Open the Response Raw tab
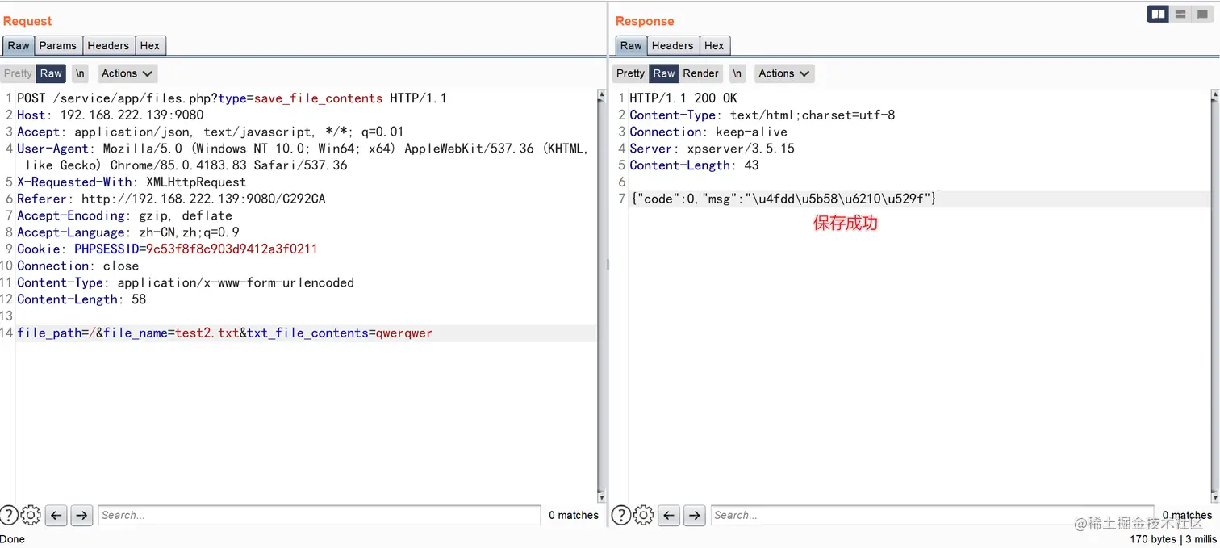Screen dimensions: 1220x548 point(631,46)
